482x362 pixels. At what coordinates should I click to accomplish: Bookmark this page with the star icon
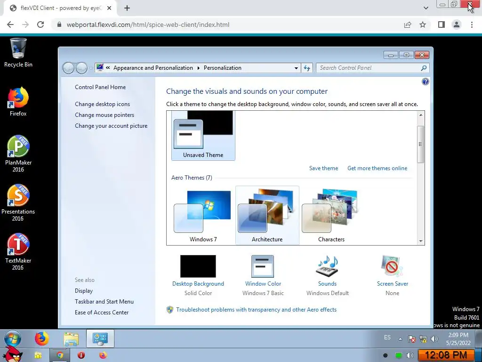[423, 25]
